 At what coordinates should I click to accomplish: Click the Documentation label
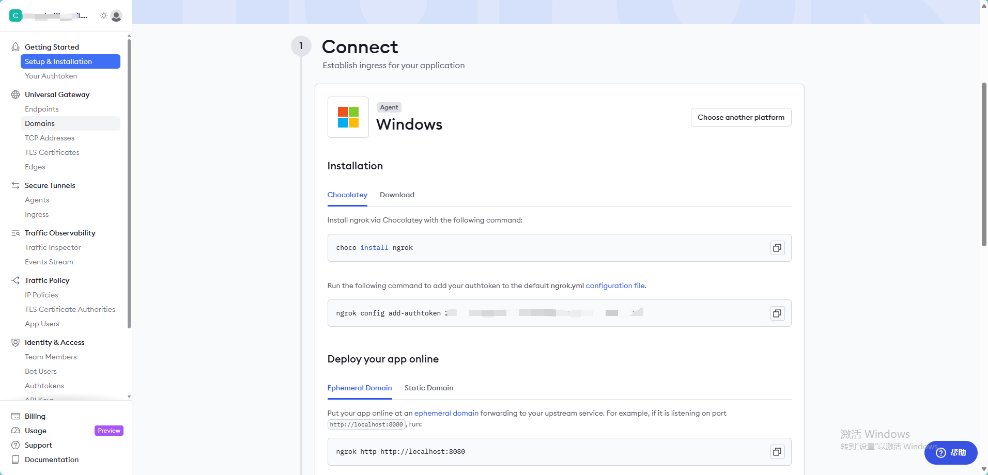coord(52,460)
